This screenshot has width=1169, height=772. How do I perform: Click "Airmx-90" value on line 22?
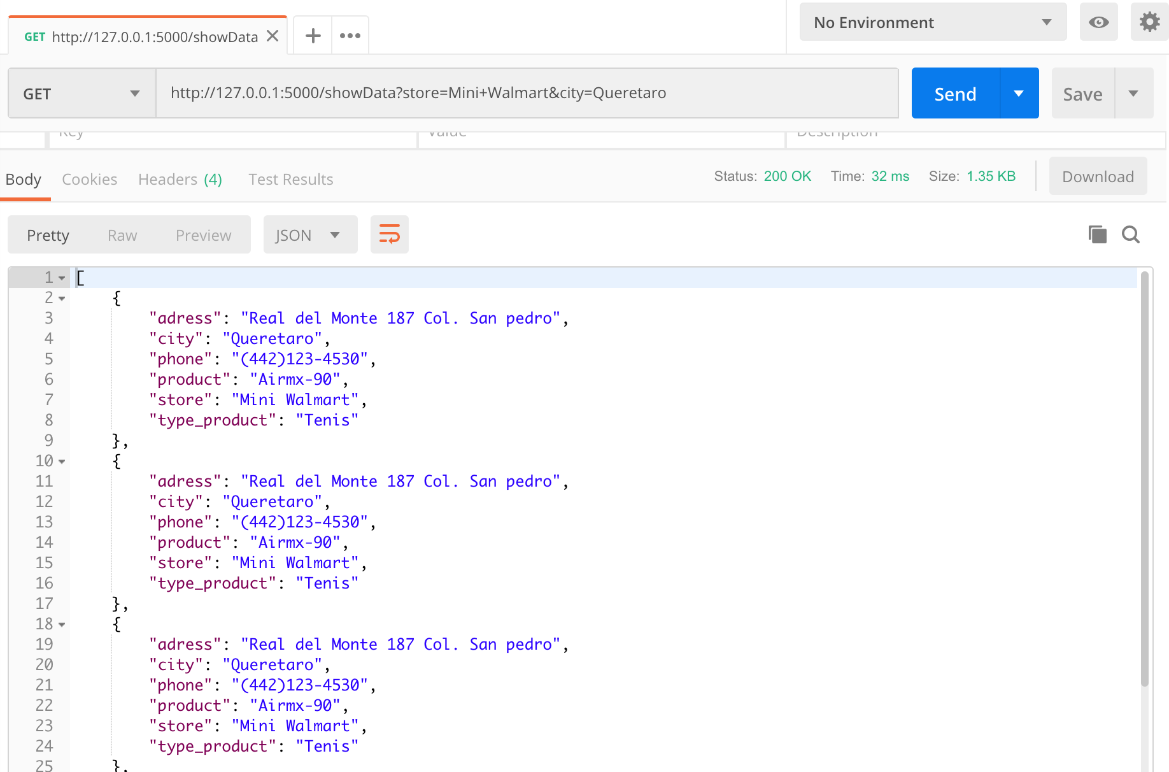pos(295,706)
